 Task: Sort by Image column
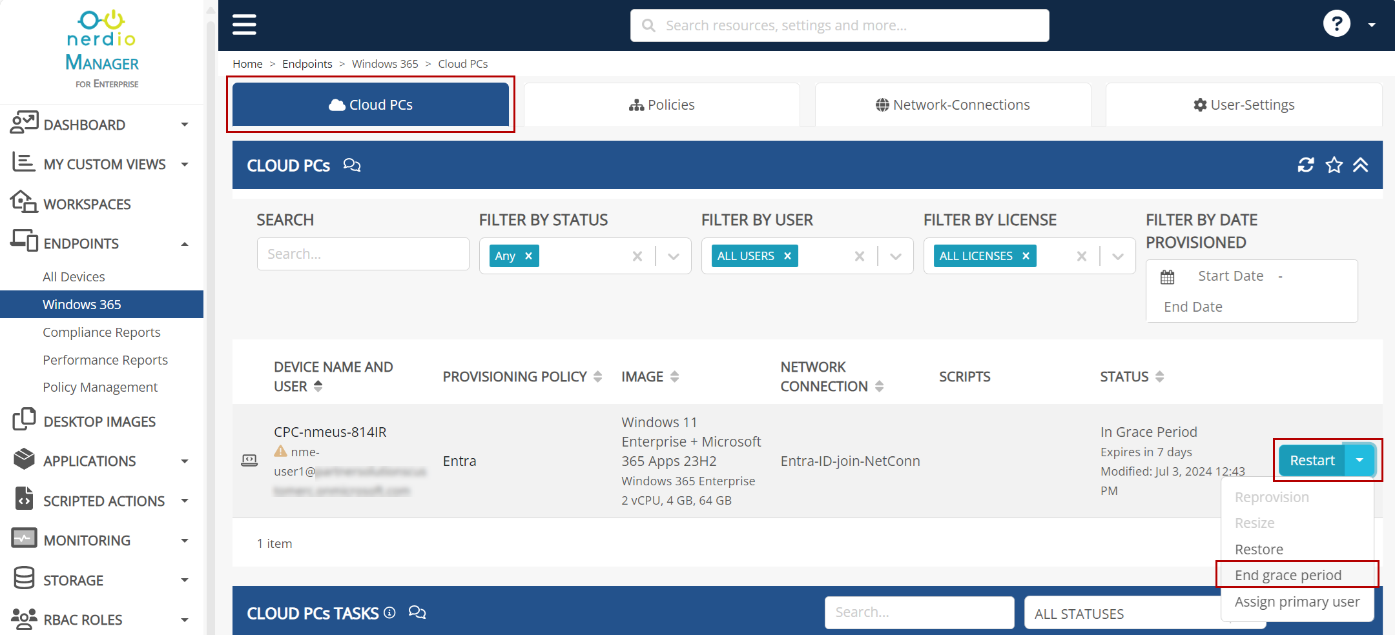pos(674,376)
